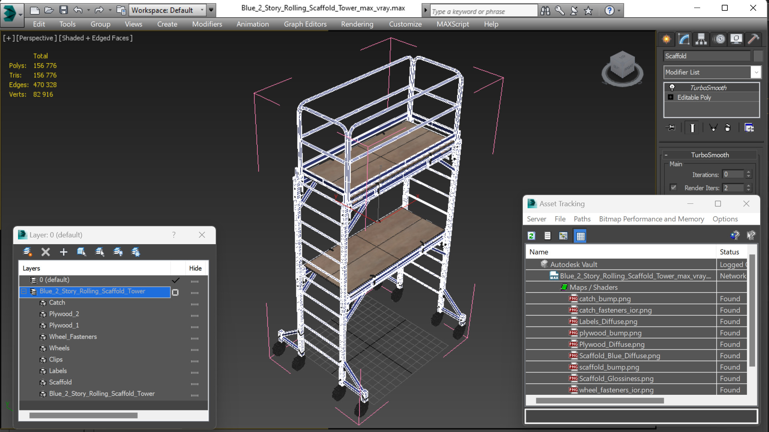769x432 pixels.
Task: Click the Hide column header
Action: tap(195, 268)
